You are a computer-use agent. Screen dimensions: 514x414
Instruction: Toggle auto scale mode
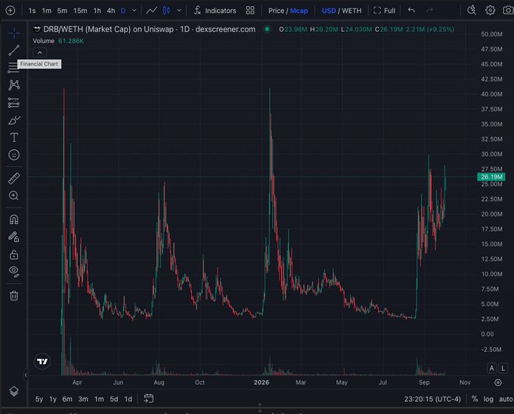(506, 399)
